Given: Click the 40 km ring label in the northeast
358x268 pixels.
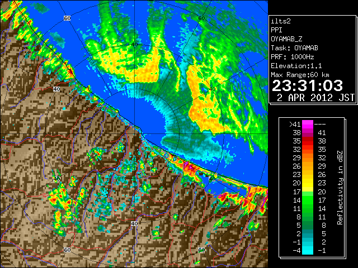Looking at the screenshot, I should click(x=213, y=89).
